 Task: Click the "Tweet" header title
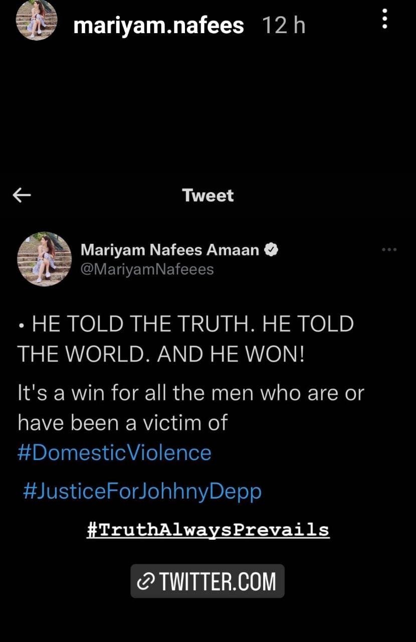(208, 195)
